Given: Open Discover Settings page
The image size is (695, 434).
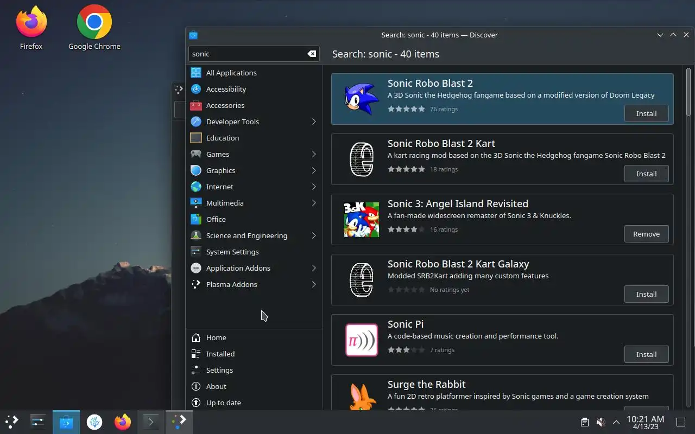Looking at the screenshot, I should pos(254,370).
